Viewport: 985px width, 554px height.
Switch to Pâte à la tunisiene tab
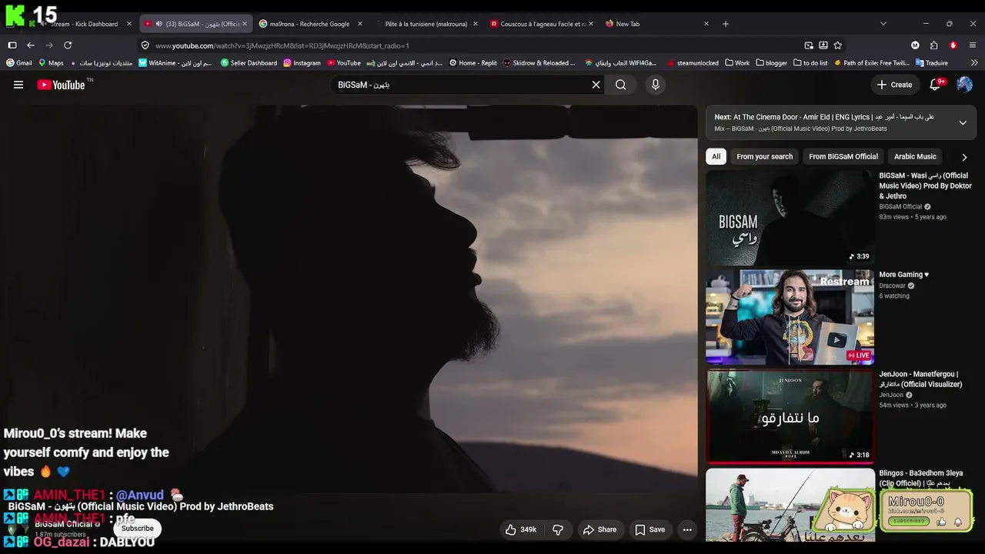426,24
